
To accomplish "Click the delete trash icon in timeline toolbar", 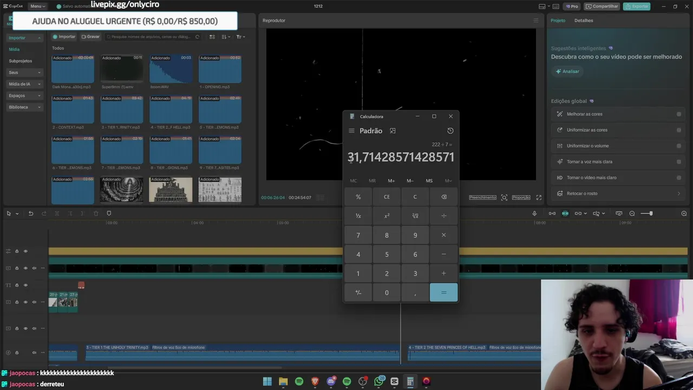I will tap(96, 213).
